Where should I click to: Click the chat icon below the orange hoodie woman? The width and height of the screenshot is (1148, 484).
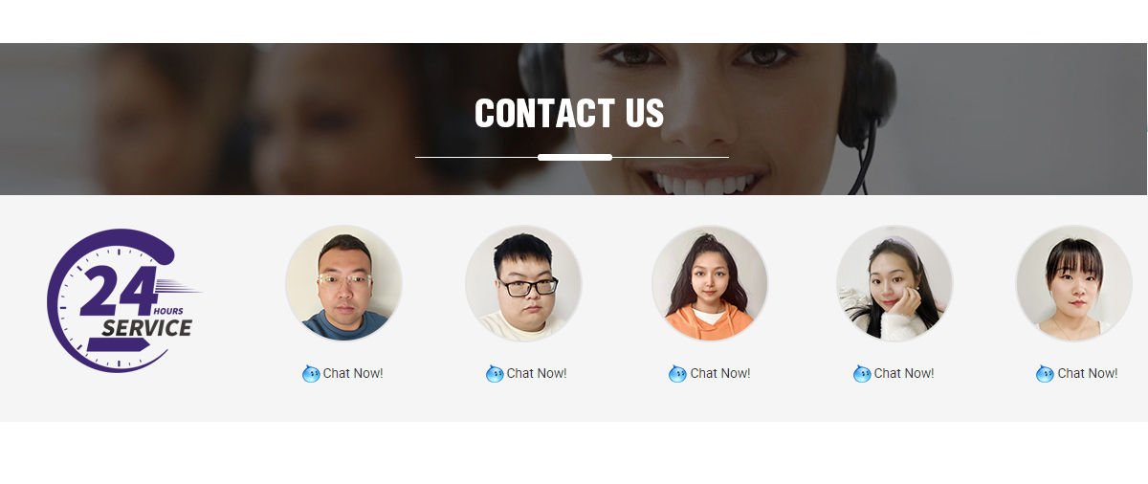point(677,374)
